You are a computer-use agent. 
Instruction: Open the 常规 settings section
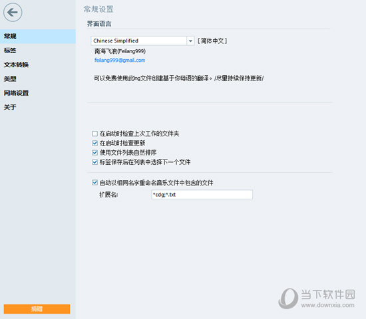pyautogui.click(x=38, y=37)
